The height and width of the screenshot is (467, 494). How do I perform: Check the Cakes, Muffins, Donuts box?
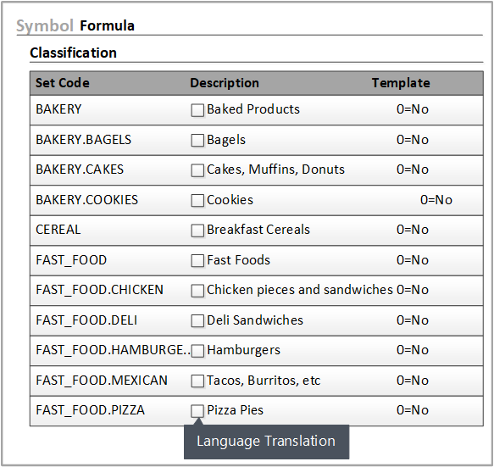[x=197, y=170]
